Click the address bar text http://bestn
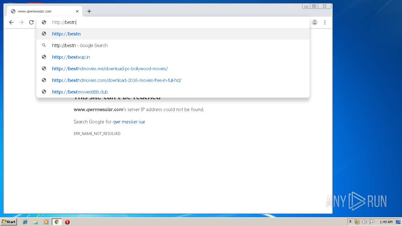 pos(64,22)
